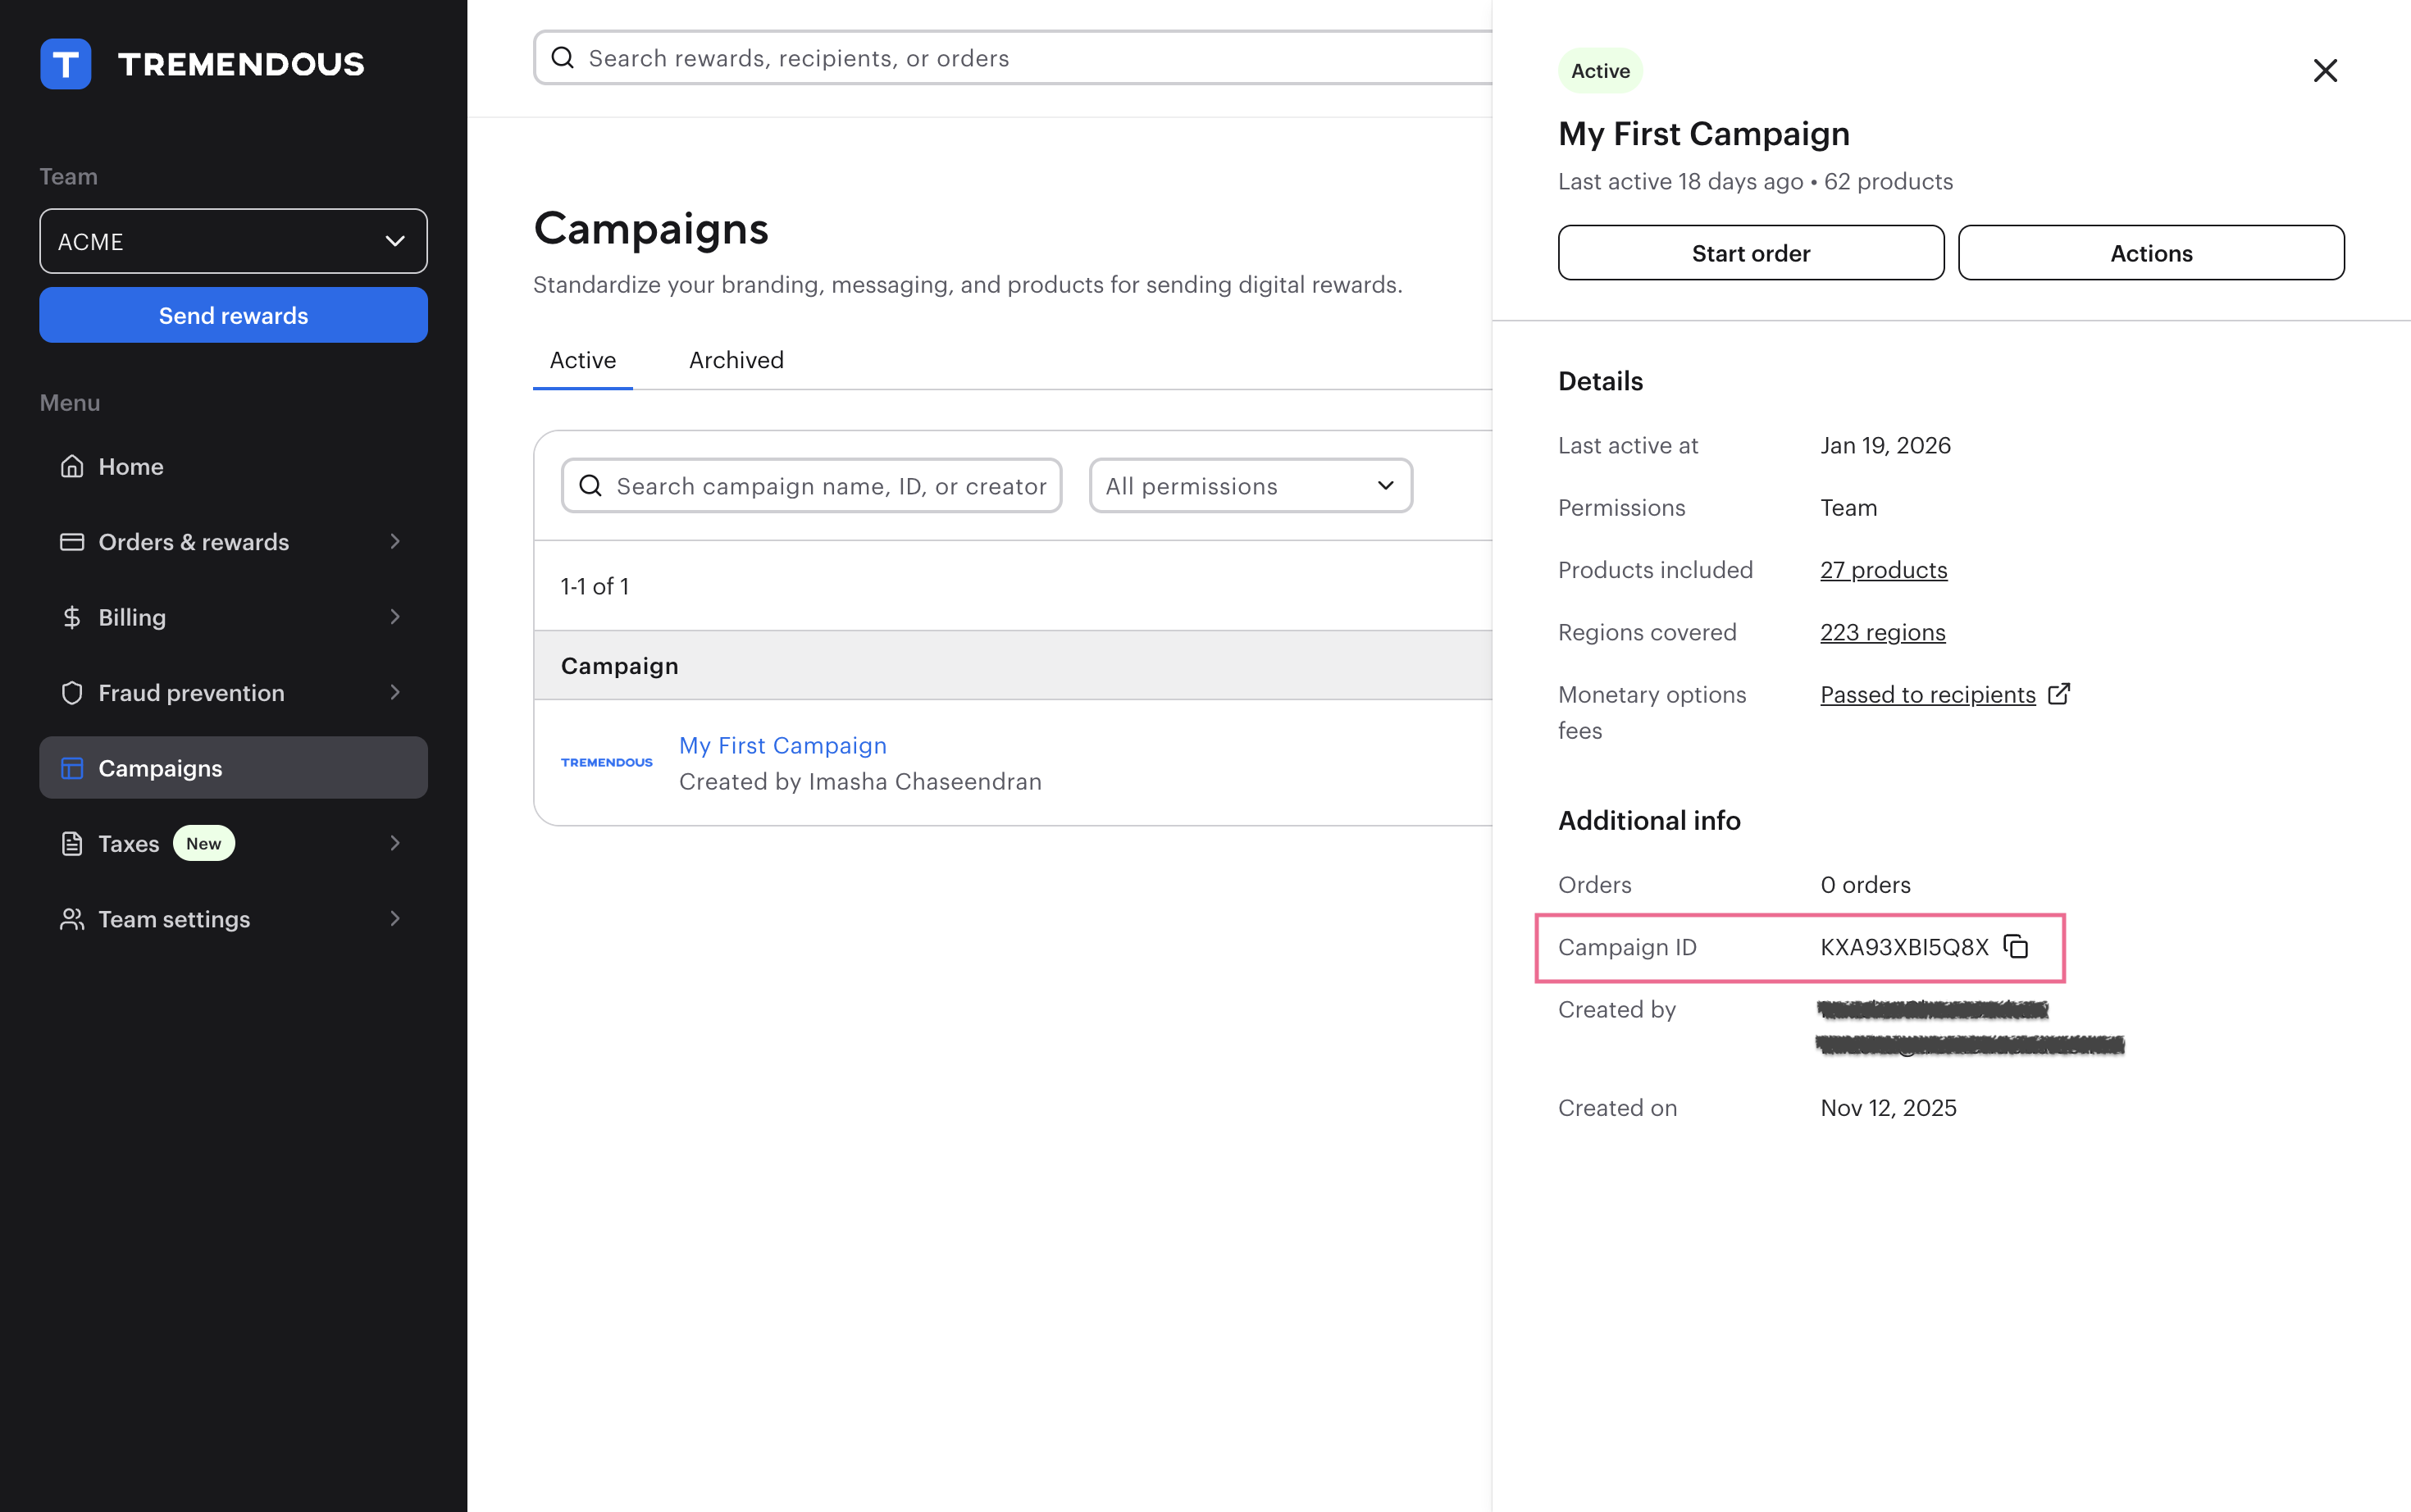Open the ACME team dropdown
The image size is (2411, 1512).
click(233, 241)
